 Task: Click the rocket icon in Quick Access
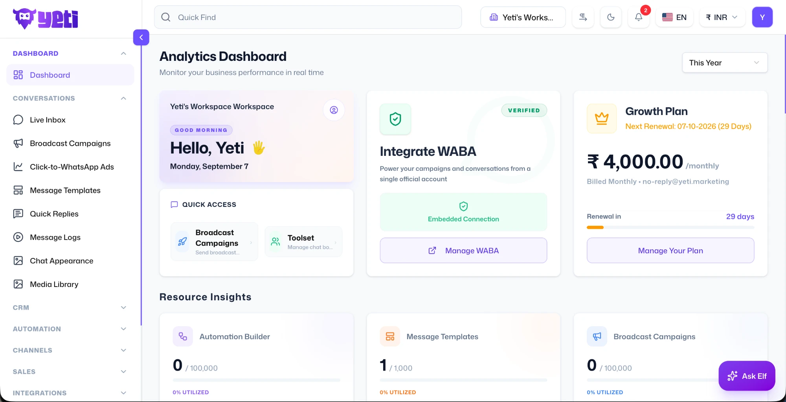[x=182, y=242]
